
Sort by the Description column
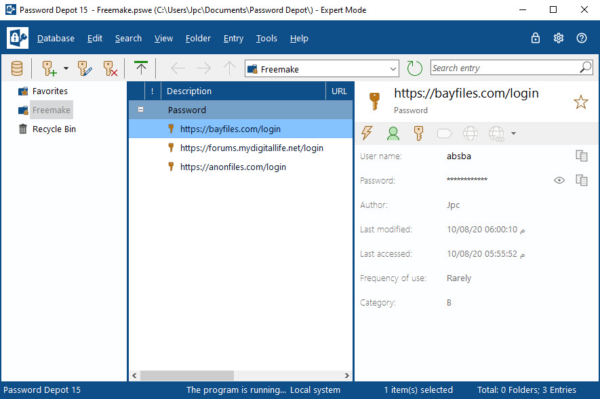coord(243,91)
